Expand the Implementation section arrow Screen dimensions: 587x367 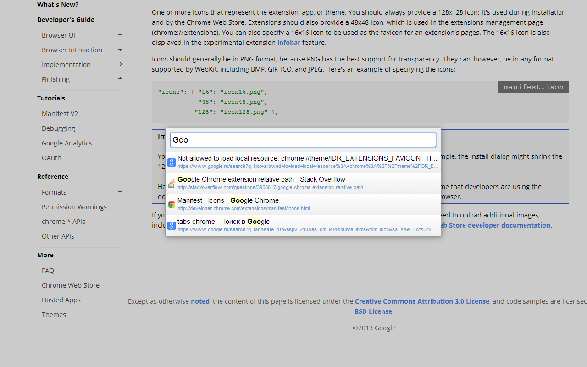coord(120,64)
